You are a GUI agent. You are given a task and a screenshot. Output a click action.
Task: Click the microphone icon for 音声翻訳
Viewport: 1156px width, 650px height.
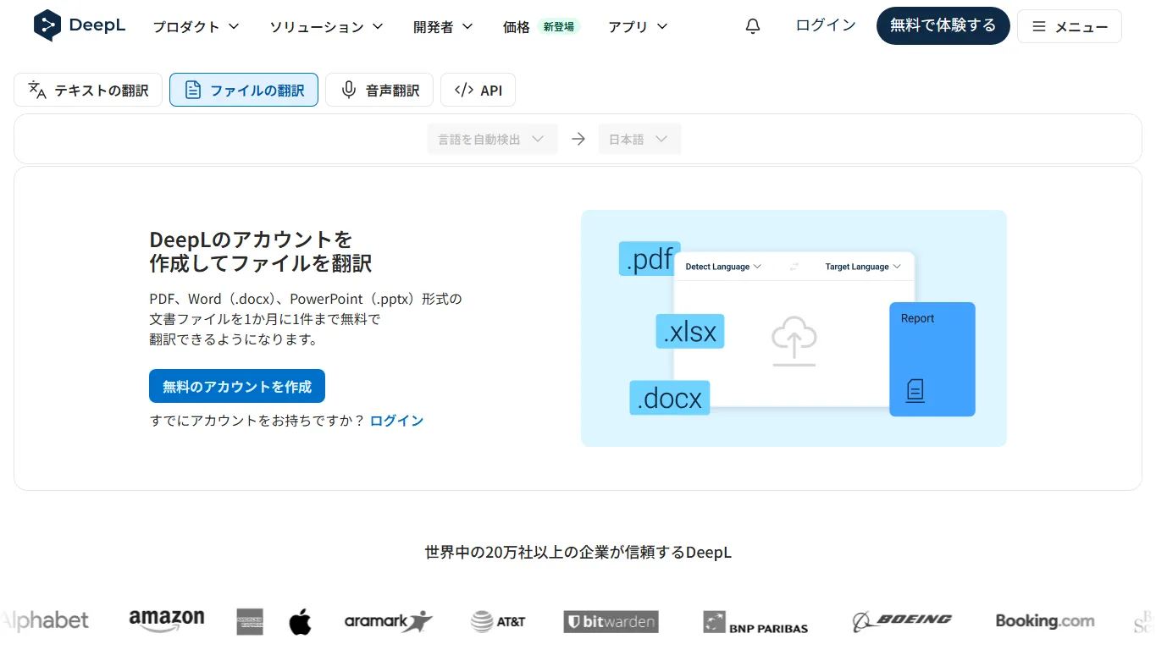(x=348, y=90)
